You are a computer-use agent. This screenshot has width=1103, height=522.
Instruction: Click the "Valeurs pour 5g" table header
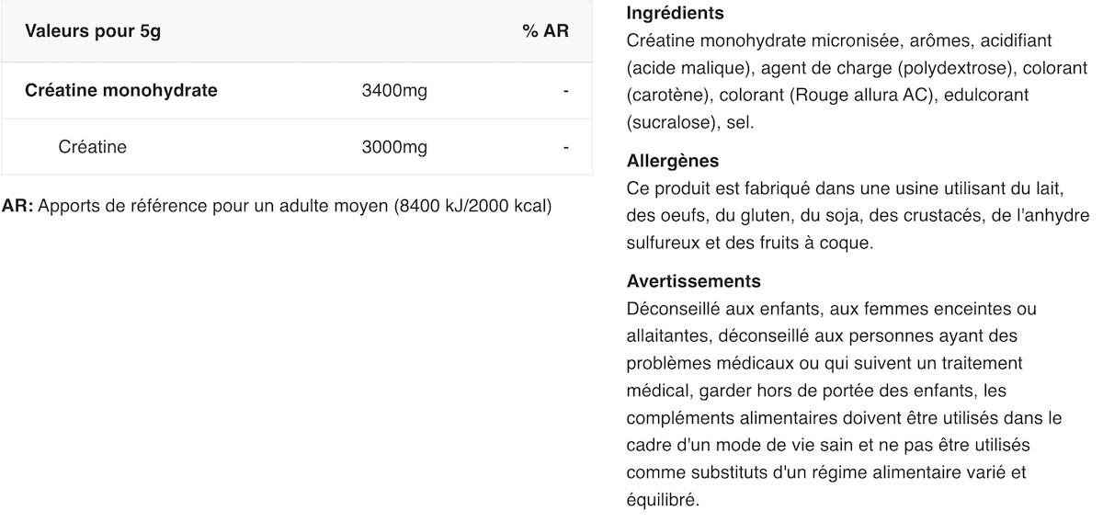[93, 31]
